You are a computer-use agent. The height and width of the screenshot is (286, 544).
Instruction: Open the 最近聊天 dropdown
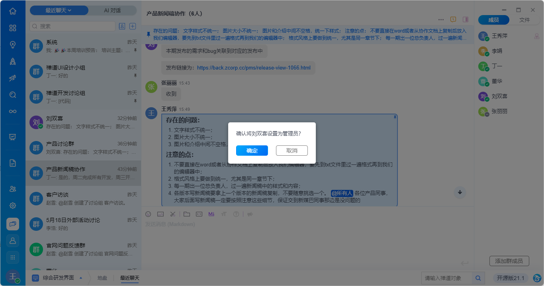point(59,10)
